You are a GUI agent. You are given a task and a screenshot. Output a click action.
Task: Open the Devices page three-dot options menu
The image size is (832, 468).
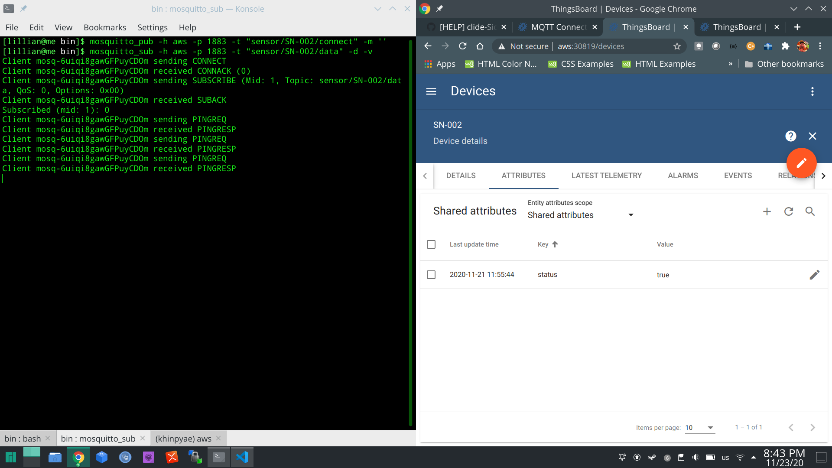[x=812, y=91]
